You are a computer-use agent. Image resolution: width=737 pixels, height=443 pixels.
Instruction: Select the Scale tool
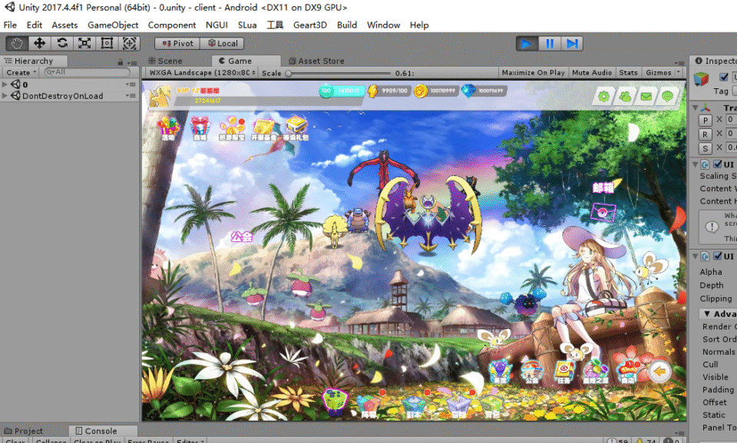84,43
